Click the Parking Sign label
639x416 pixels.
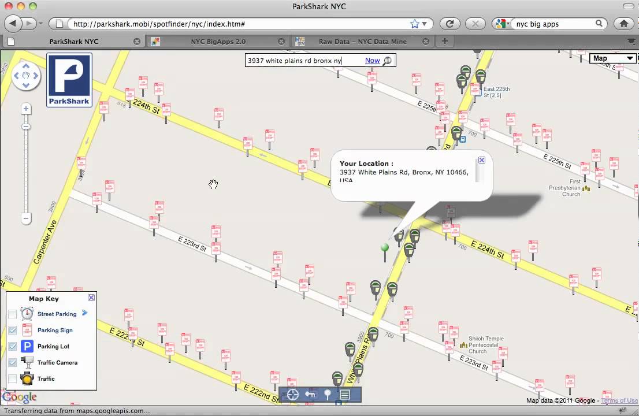[x=55, y=330]
